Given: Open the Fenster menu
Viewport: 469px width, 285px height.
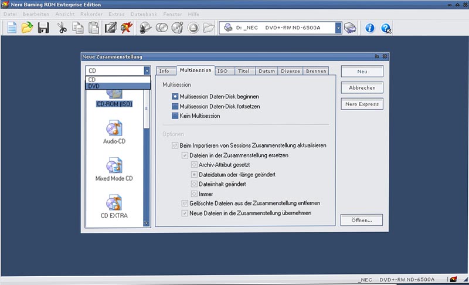Looking at the screenshot, I should point(172,14).
